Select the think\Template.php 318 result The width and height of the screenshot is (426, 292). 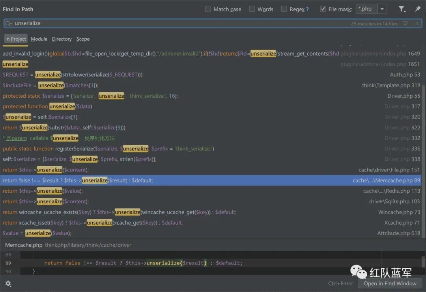(211, 85)
